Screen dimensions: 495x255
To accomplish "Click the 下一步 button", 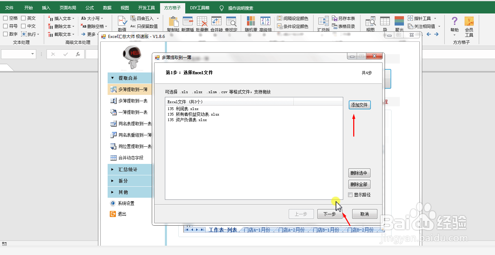I will 330,214.
